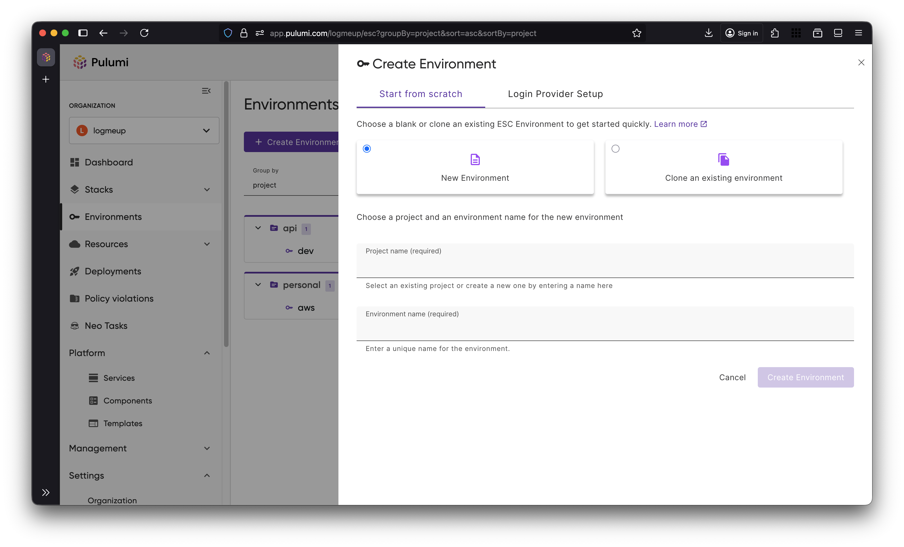Toggle browser sidebar panel button

point(83,33)
